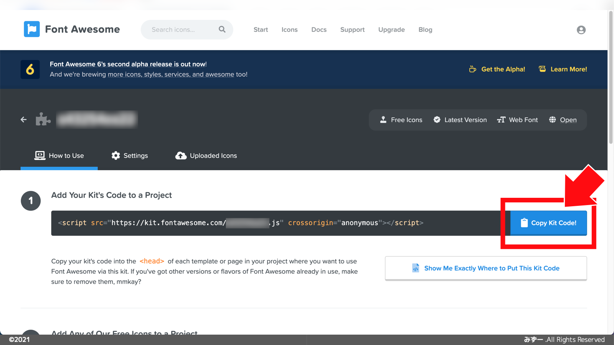Click the laptop icon on How to Use tab
The image size is (614, 345).
pos(40,155)
